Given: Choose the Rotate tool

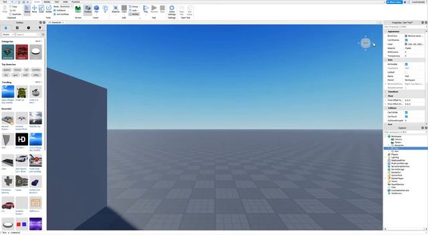Looking at the screenshot, I should pyautogui.click(x=49, y=9).
